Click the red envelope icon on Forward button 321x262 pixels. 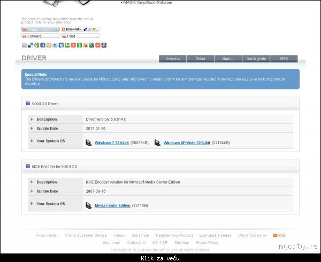25,36
